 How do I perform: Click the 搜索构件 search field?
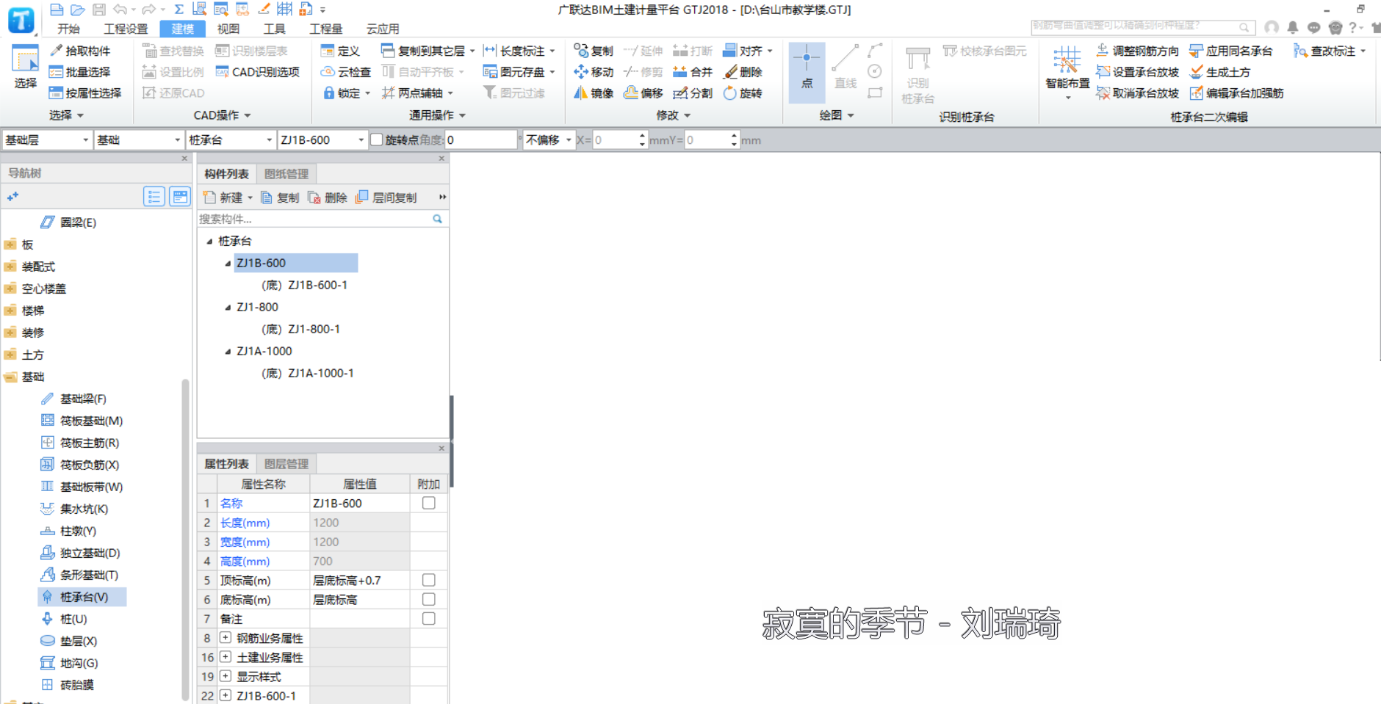pos(316,219)
